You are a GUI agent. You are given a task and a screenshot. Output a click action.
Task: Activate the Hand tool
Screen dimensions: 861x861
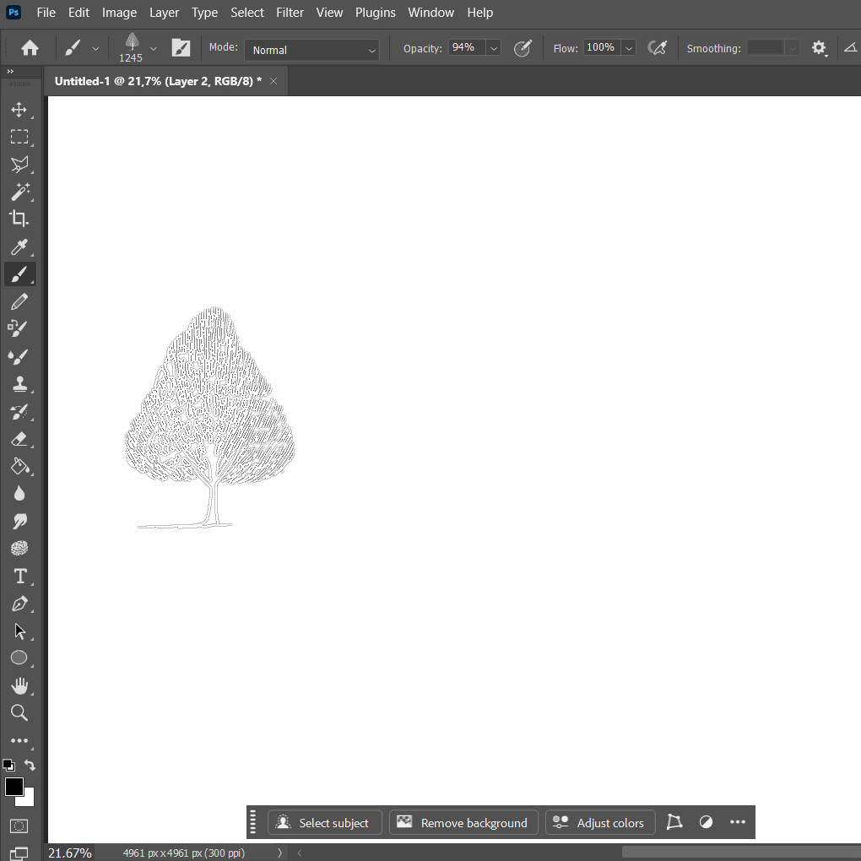point(19,685)
